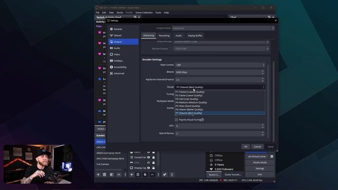
Task: Open the File menu in OBS
Action: (98, 13)
